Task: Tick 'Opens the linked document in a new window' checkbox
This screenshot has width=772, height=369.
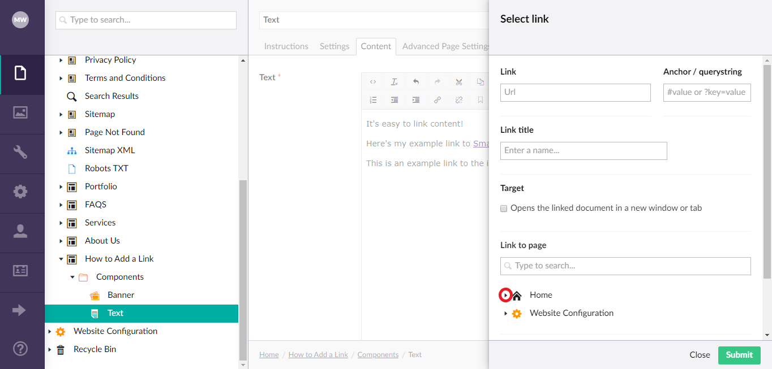Action: [x=504, y=209]
